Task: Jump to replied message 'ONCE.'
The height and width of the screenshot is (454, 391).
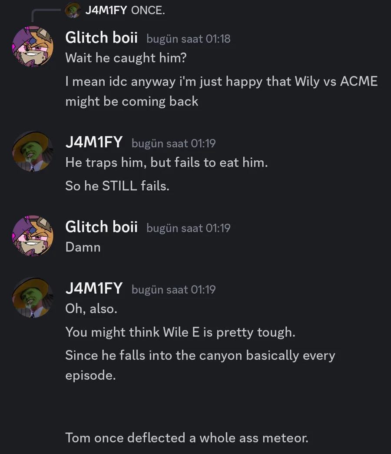Action: click(x=148, y=10)
